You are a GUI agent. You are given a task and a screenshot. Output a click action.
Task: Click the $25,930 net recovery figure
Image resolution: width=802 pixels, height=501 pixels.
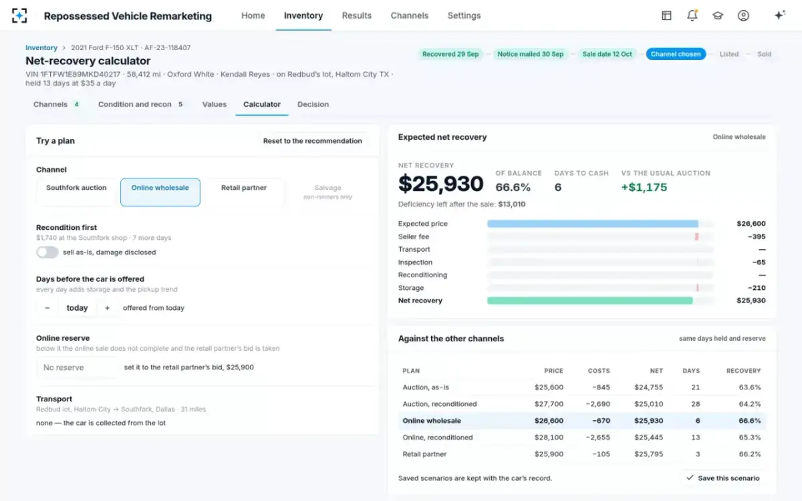click(441, 184)
